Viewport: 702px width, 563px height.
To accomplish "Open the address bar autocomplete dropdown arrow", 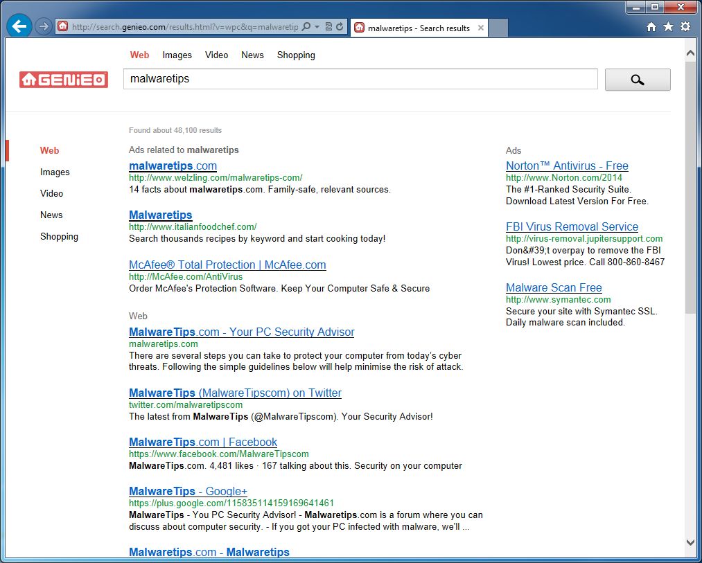I will (x=317, y=27).
